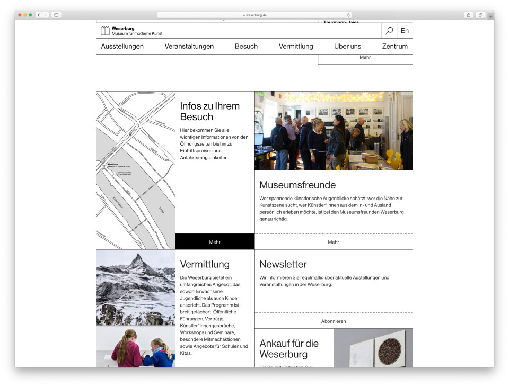509x387 pixels.
Task: Click Abonnieren to subscribe to the newsletter
Action: pyautogui.click(x=334, y=321)
